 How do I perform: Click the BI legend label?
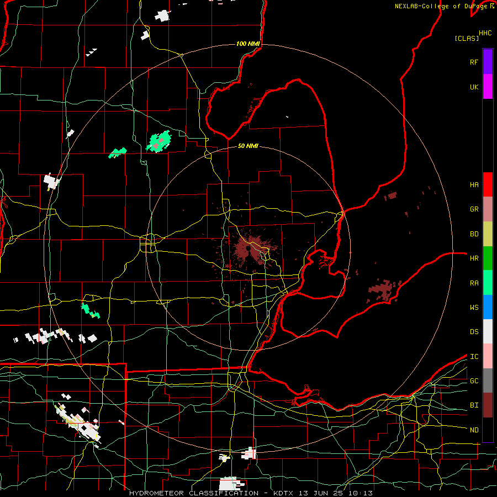pyautogui.click(x=474, y=405)
